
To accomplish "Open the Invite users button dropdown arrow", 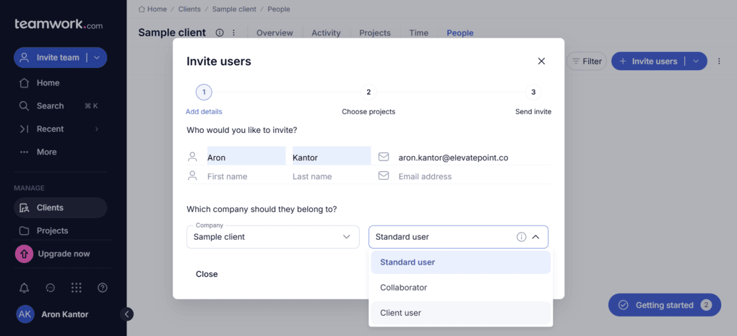I will (x=696, y=61).
